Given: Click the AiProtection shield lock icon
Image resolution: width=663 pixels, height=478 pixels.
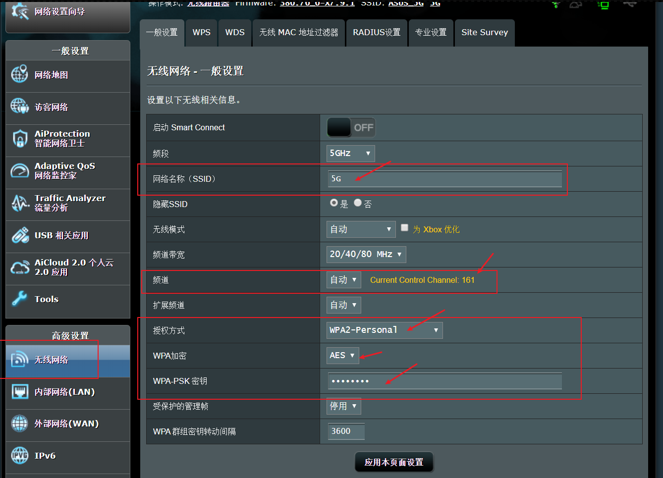Looking at the screenshot, I should [20, 139].
